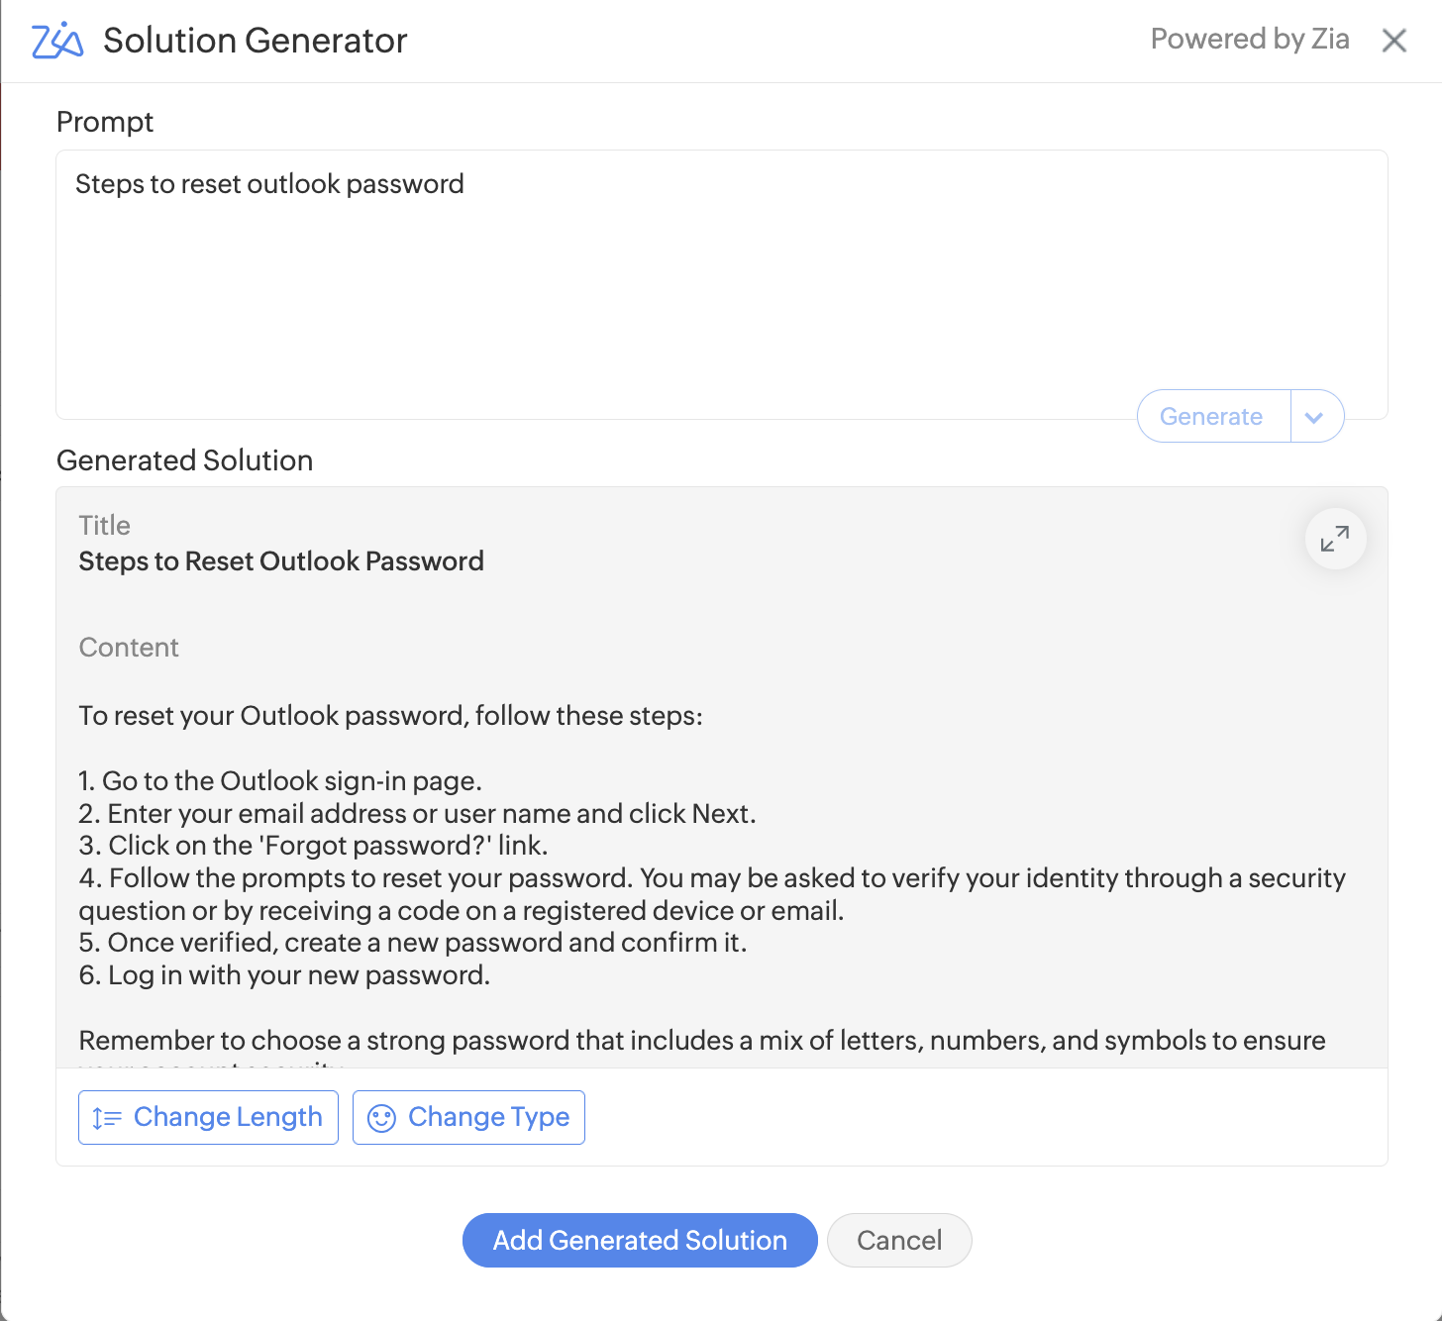Click the line-height icon on Change Length
Screen dimensions: 1442x1321
click(106, 1118)
